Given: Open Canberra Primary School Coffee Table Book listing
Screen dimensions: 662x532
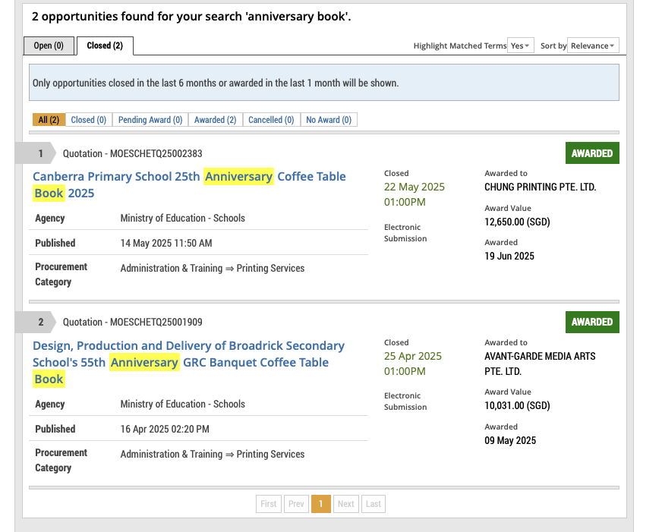Looking at the screenshot, I should pos(188,184).
